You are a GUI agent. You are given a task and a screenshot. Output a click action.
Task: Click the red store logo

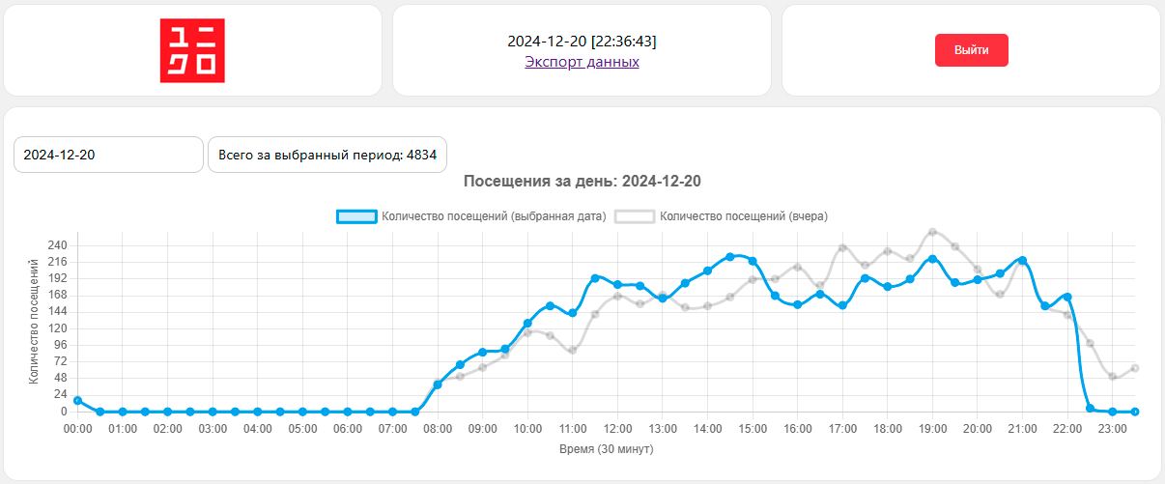click(x=192, y=50)
